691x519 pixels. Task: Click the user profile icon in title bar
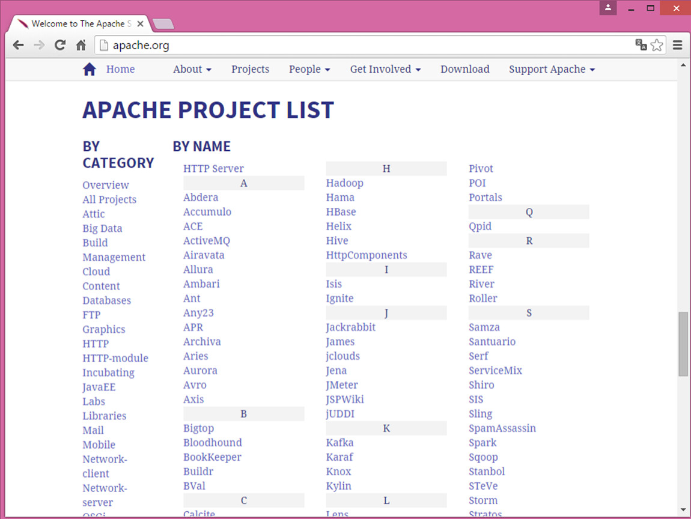608,8
